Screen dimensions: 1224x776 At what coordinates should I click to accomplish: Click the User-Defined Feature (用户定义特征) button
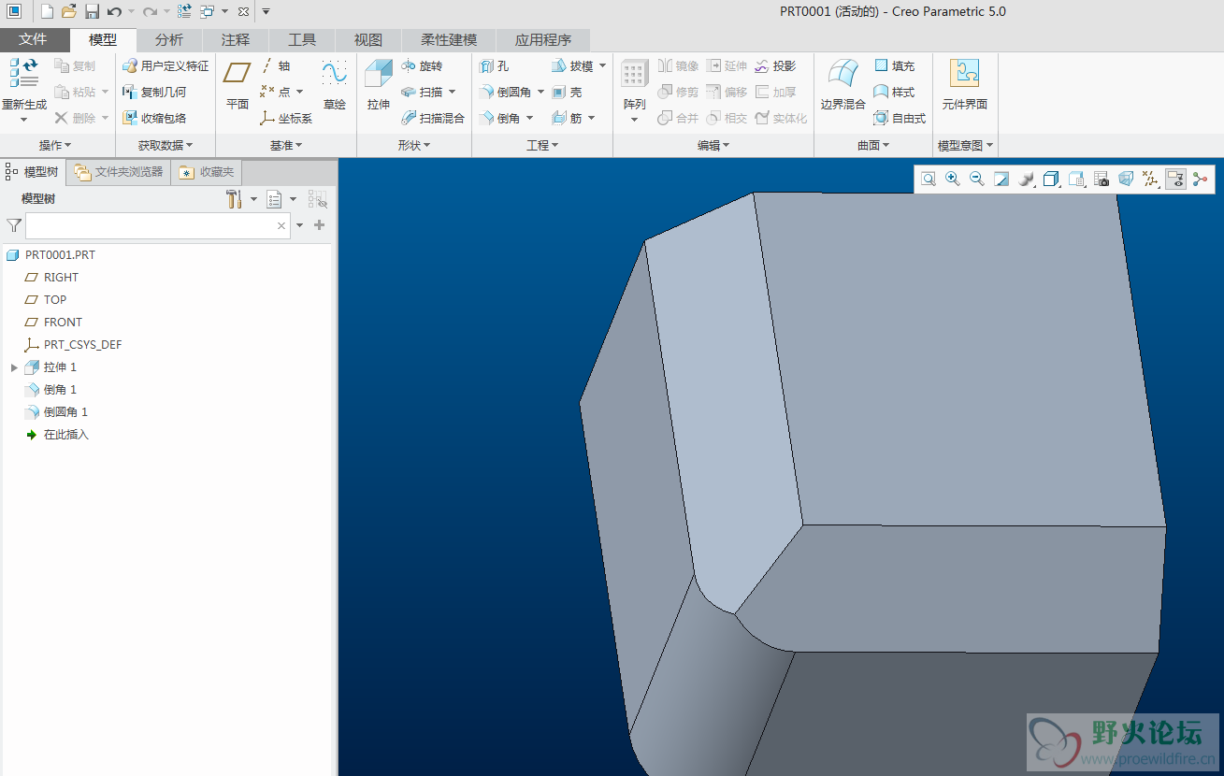pos(166,66)
